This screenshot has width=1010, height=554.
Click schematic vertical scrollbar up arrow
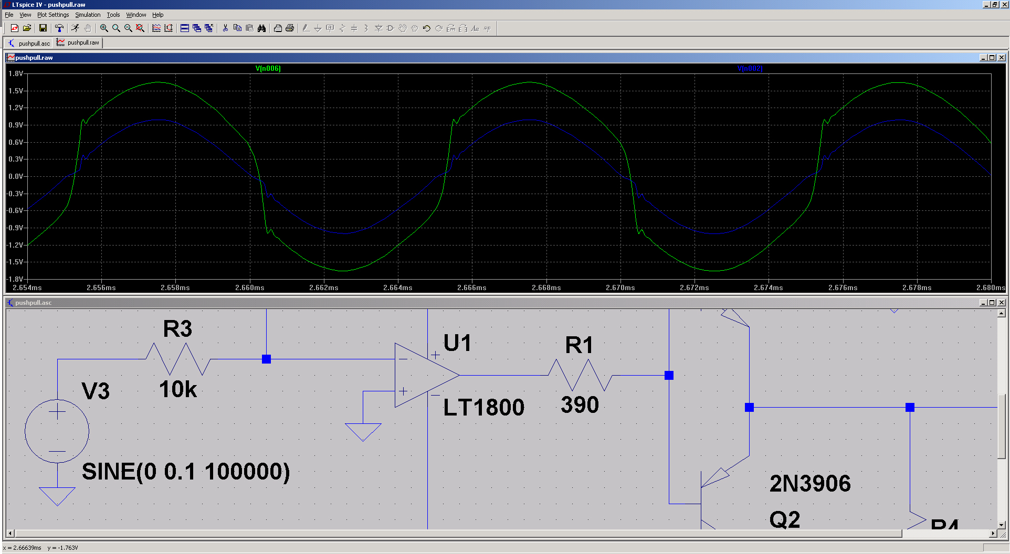click(1002, 313)
